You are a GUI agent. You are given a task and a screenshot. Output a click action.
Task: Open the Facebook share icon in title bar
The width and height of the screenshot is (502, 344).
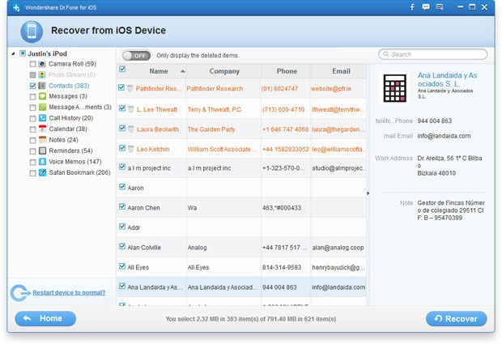pos(412,7)
